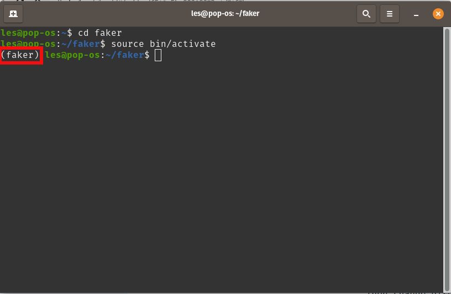This screenshot has height=294, width=451.
Task: Click the word 'source' in the command
Action: (x=127, y=44)
